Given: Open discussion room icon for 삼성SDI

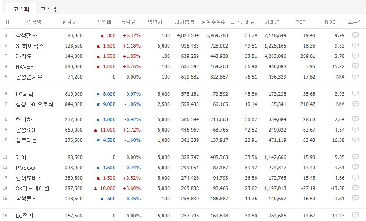Looking at the screenshot, I should tap(355, 129).
